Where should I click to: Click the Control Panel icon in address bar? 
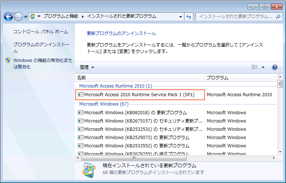(x=32, y=17)
